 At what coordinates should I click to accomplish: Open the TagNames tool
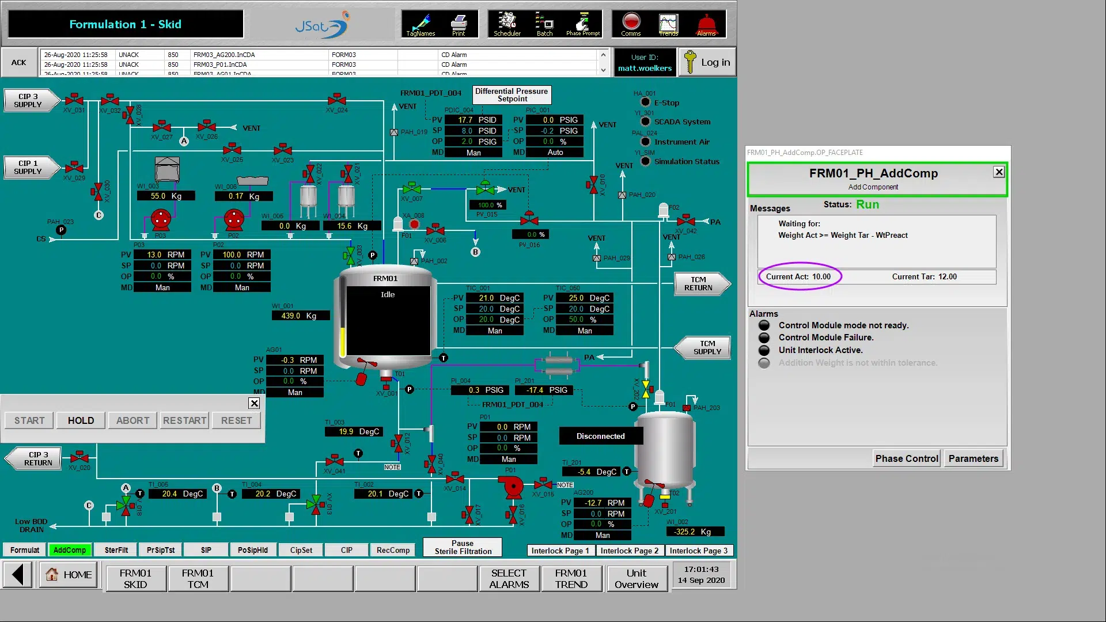[x=421, y=24]
